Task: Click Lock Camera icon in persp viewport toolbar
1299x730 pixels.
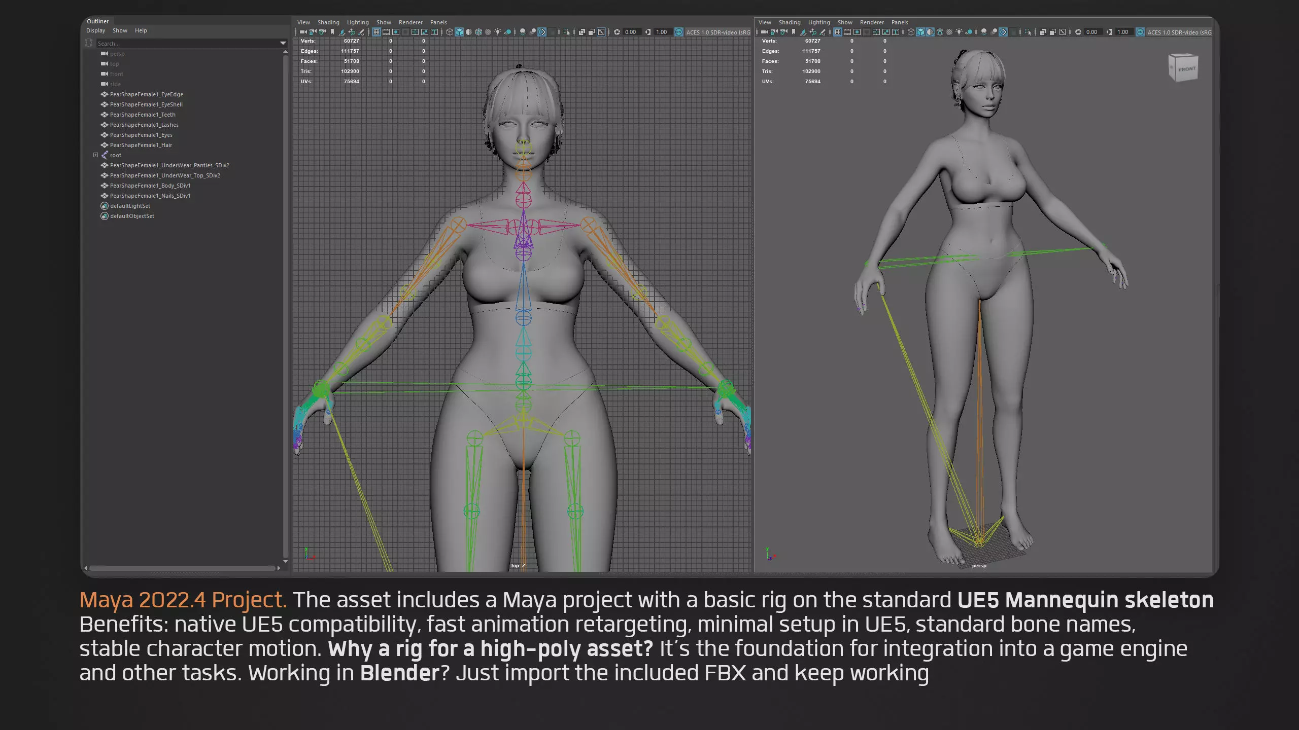Action: coord(774,32)
